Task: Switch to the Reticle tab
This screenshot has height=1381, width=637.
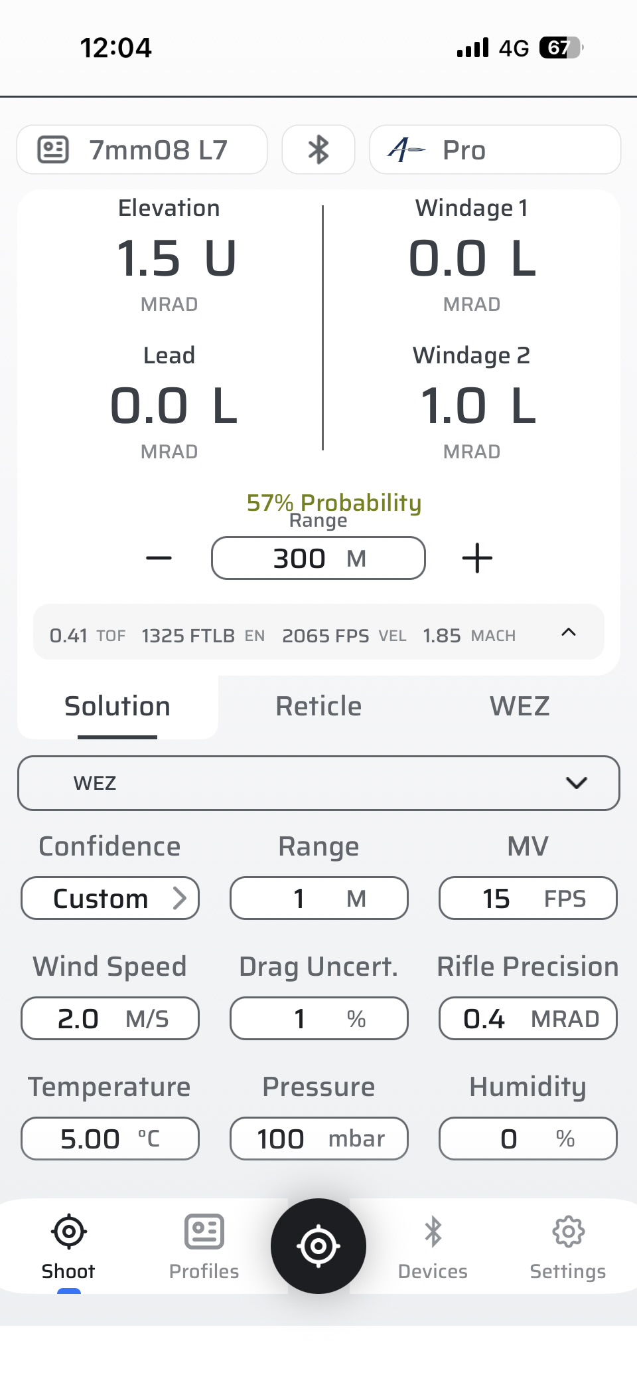Action: point(318,706)
